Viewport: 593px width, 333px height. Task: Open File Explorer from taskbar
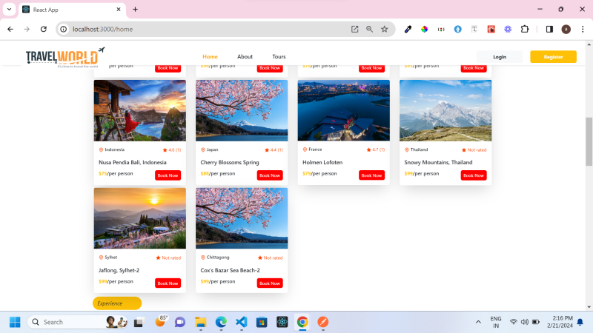[200, 322]
